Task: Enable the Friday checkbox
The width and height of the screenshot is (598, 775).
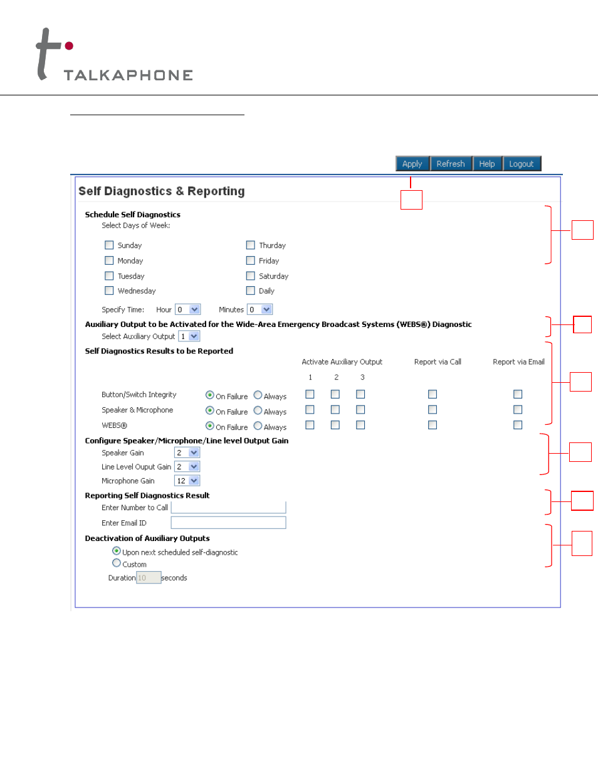Action: coord(251,260)
